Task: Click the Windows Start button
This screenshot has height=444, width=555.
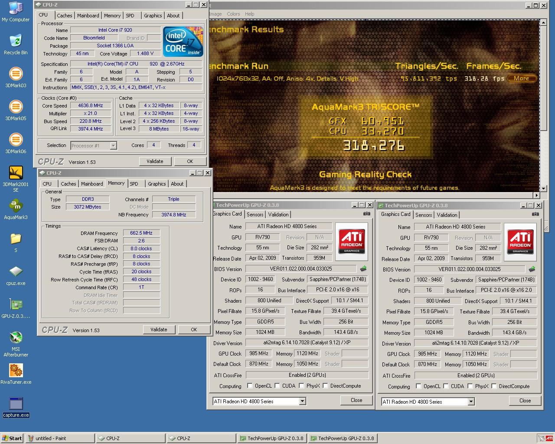Action: coord(12,438)
